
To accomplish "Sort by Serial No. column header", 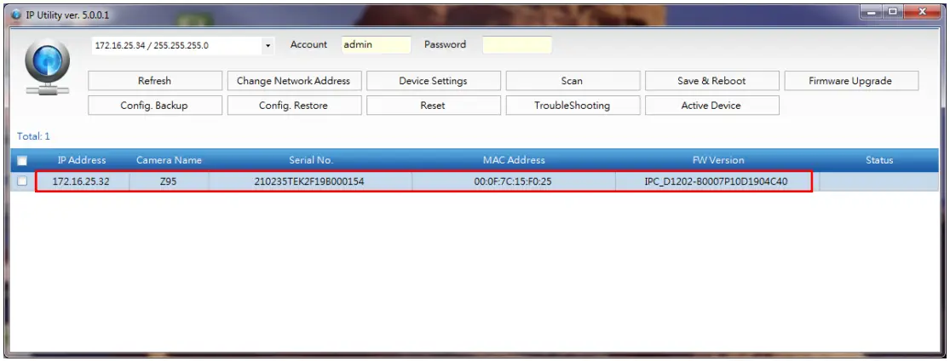I will (x=311, y=161).
